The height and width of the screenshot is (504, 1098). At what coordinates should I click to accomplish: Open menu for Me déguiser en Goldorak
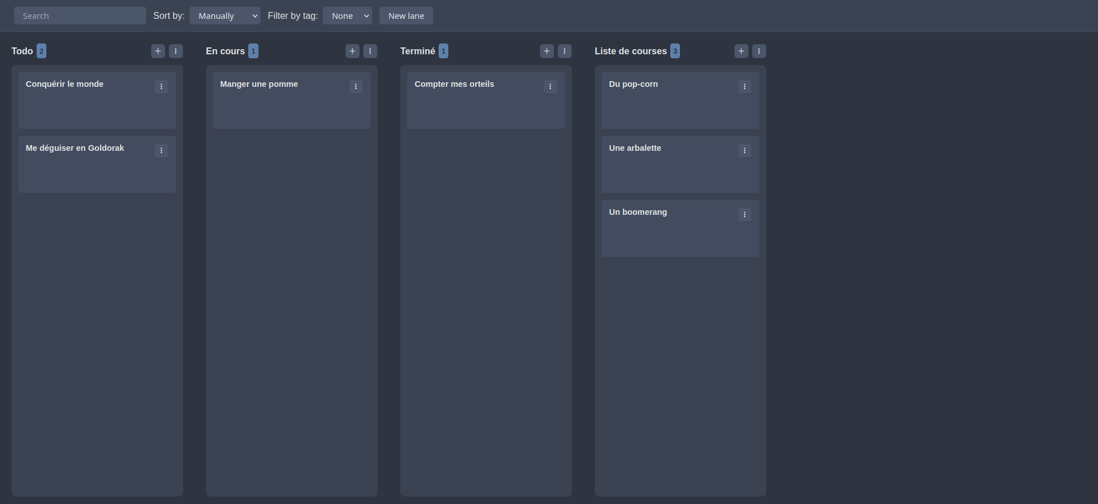(161, 151)
